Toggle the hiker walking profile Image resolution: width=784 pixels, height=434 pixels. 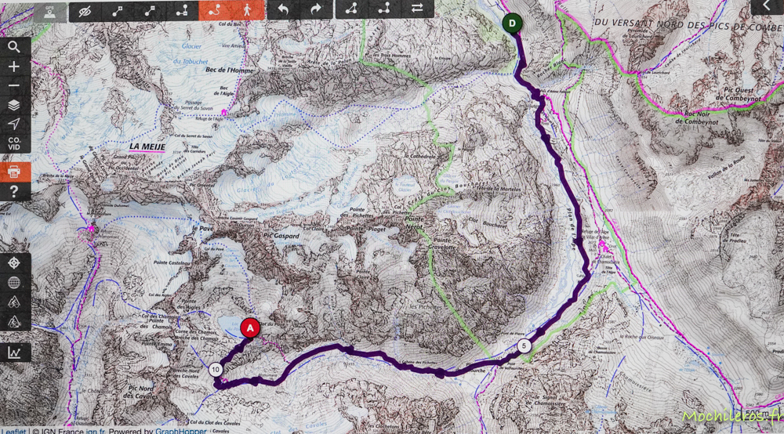(x=247, y=10)
